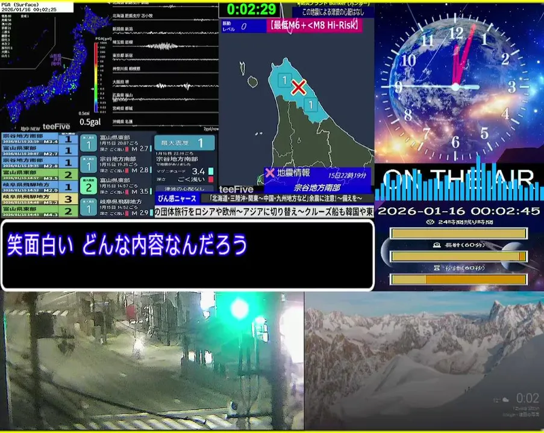544x433 pixels.
Task: Click the 宗谷地方南部 label in blue banner
Action: (317, 188)
